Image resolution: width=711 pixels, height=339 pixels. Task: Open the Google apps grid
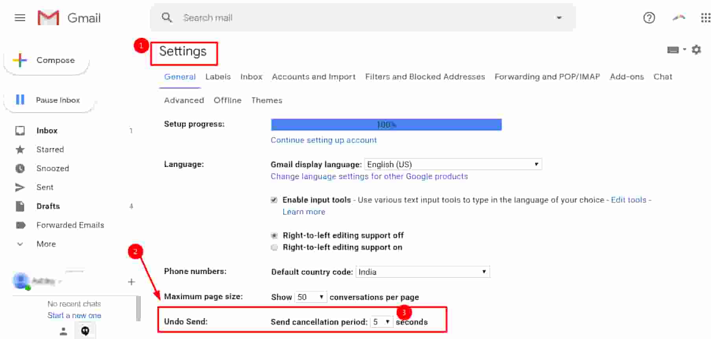[705, 18]
